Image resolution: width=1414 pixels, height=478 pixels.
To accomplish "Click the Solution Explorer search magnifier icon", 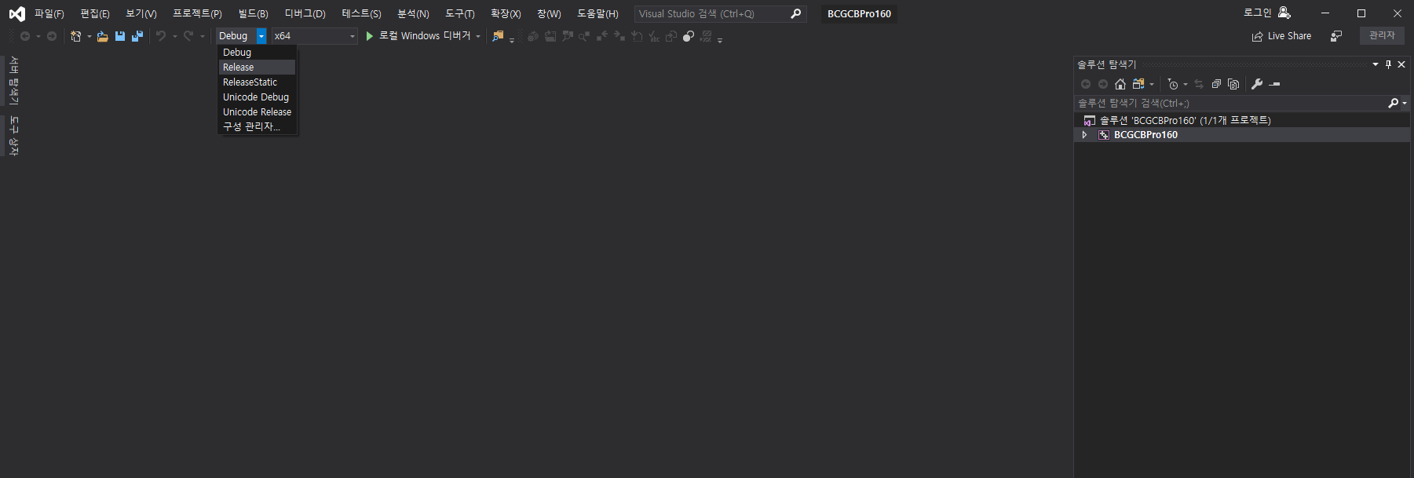I will tap(1394, 103).
